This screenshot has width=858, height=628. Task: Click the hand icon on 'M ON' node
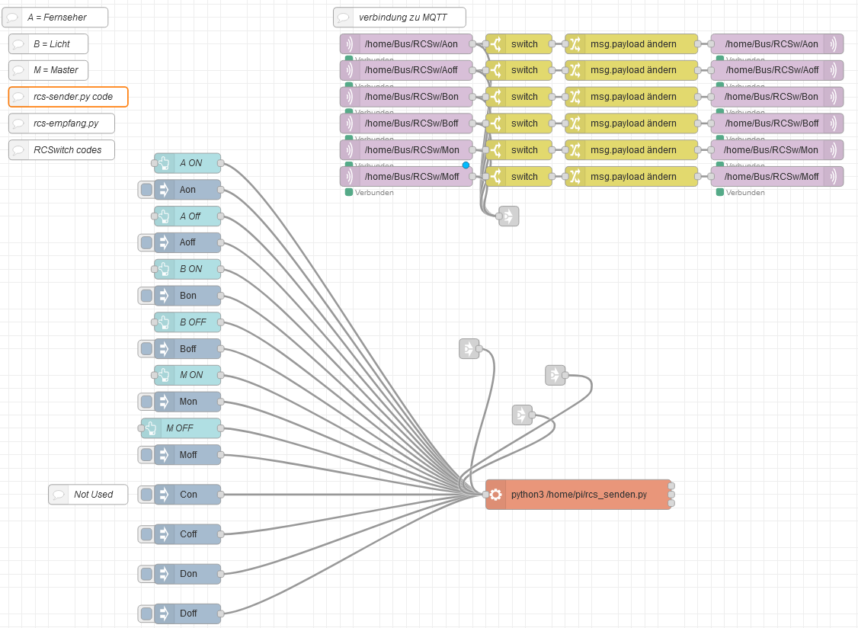164,374
